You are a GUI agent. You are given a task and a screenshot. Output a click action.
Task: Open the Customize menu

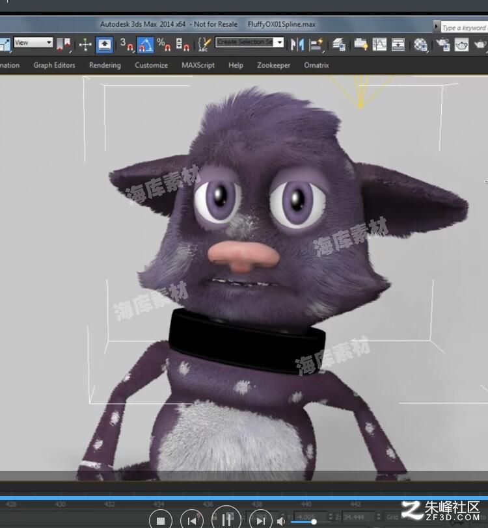pos(152,65)
